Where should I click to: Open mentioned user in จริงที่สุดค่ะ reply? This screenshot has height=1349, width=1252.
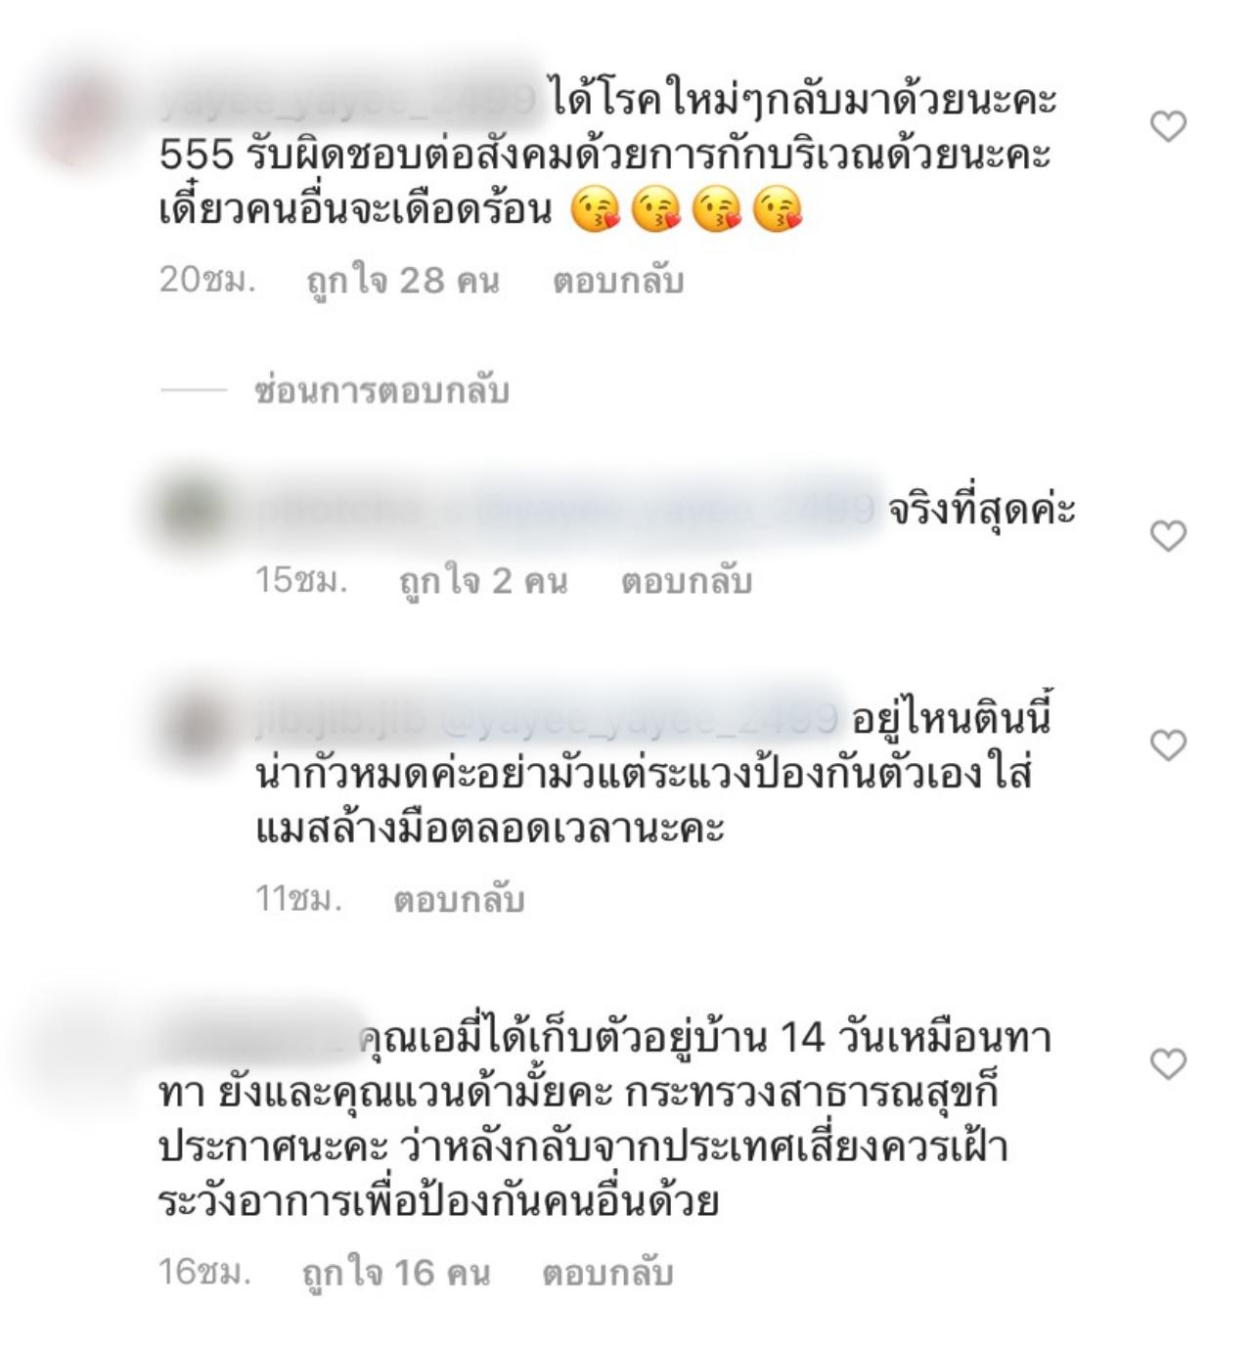coord(675,510)
